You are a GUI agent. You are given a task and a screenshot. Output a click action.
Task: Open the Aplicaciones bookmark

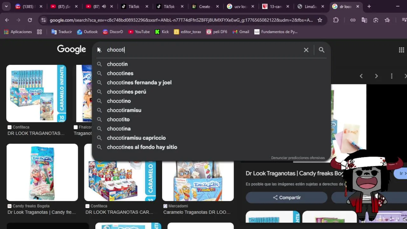coord(18,32)
